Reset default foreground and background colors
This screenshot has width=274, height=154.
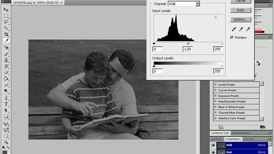point(4,148)
